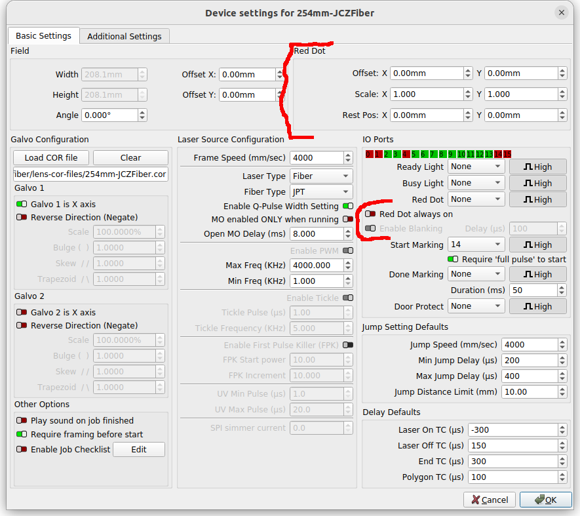
Task: Click IO port indicator 9
Action: (452, 154)
